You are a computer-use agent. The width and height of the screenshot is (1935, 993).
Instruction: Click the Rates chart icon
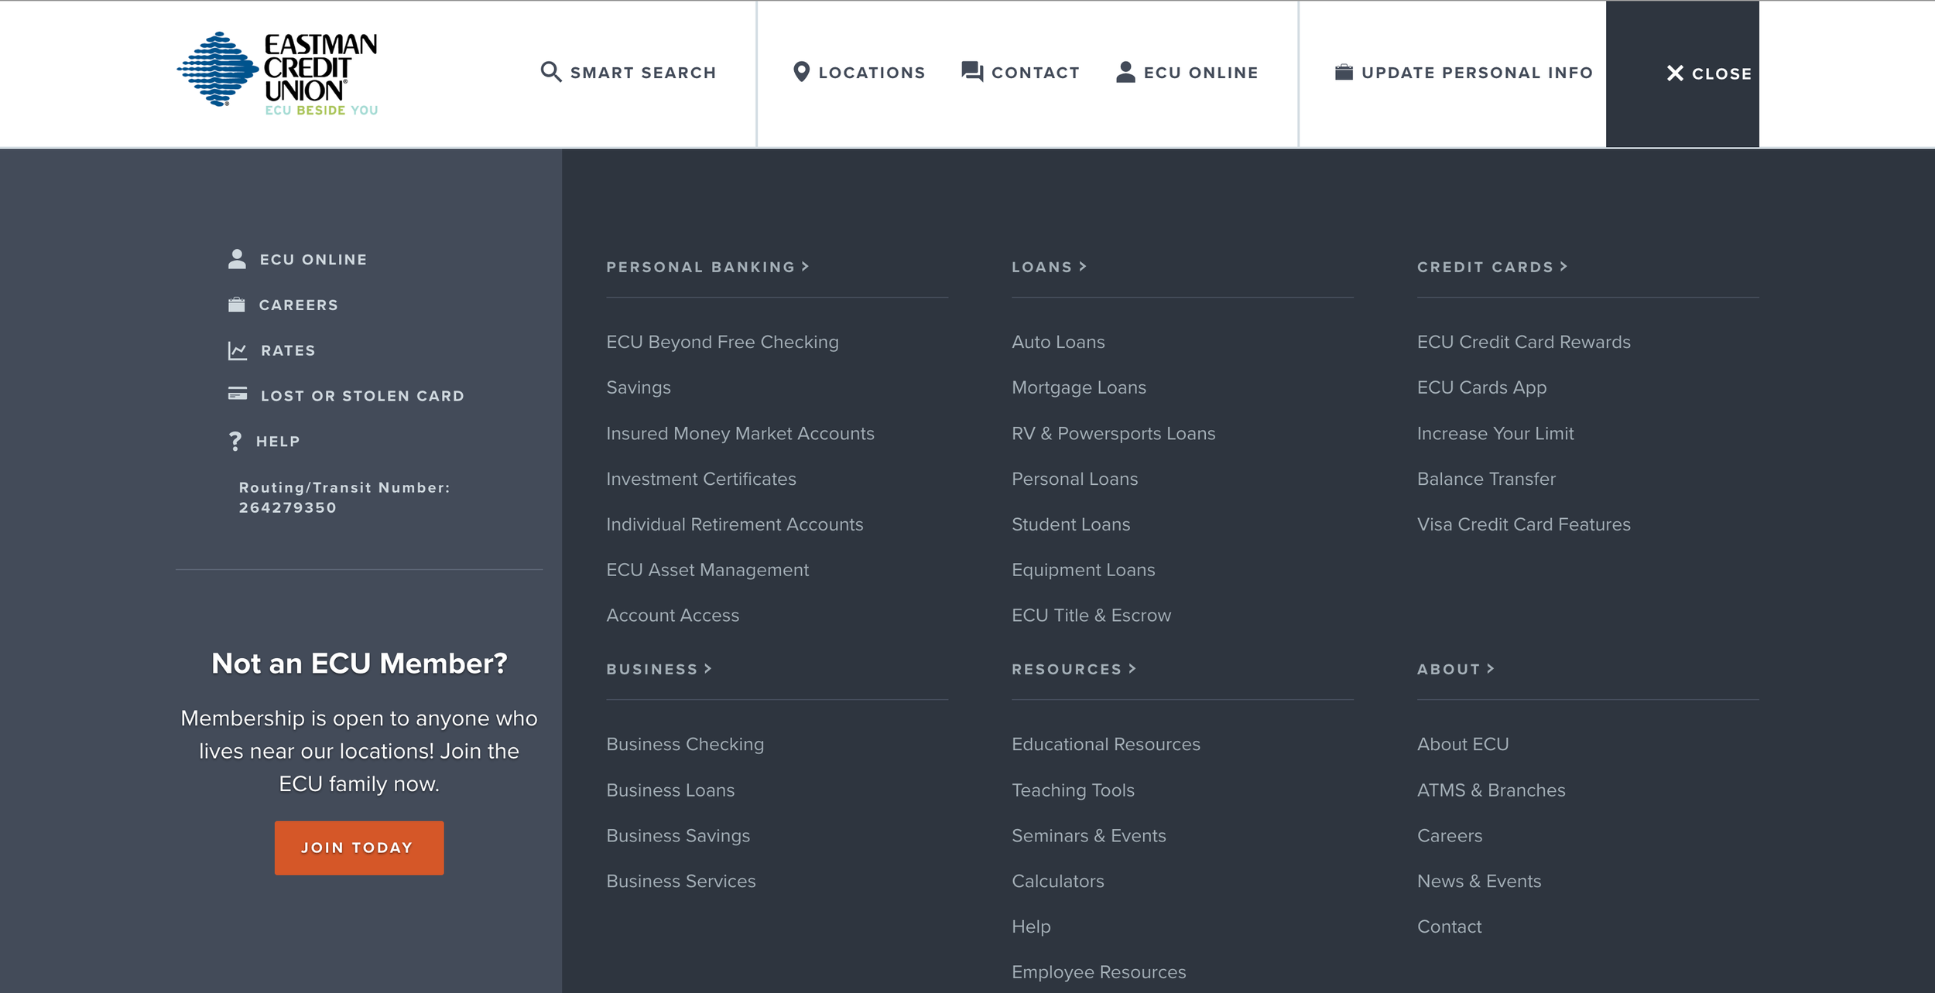[x=238, y=350]
